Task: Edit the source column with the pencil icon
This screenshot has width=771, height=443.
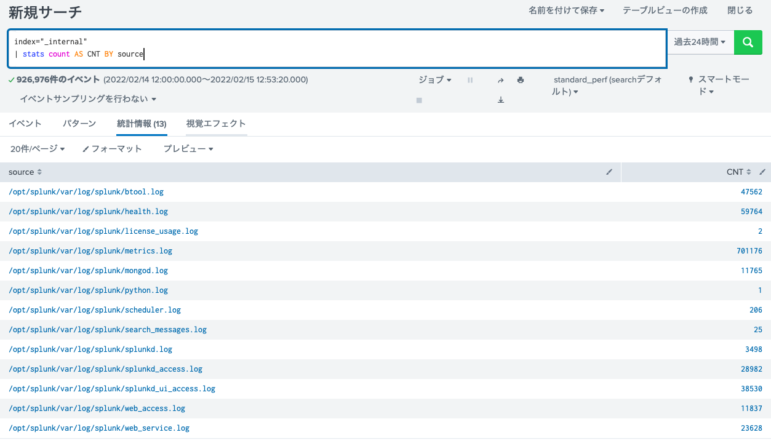Action: (x=609, y=172)
